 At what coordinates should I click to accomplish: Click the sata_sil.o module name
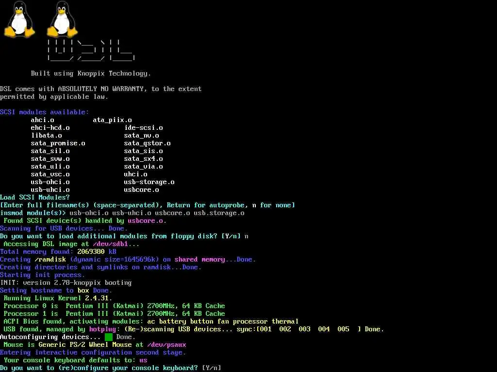(50, 151)
